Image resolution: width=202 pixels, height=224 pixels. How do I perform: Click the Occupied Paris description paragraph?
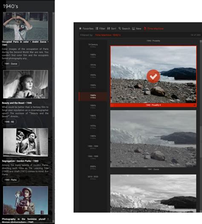[x=25, y=54]
